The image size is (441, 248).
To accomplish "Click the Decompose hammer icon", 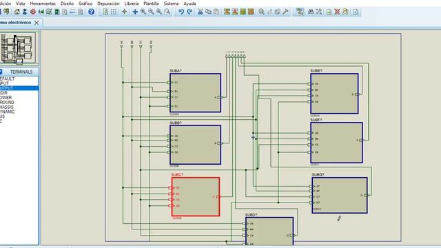I will click(285, 12).
